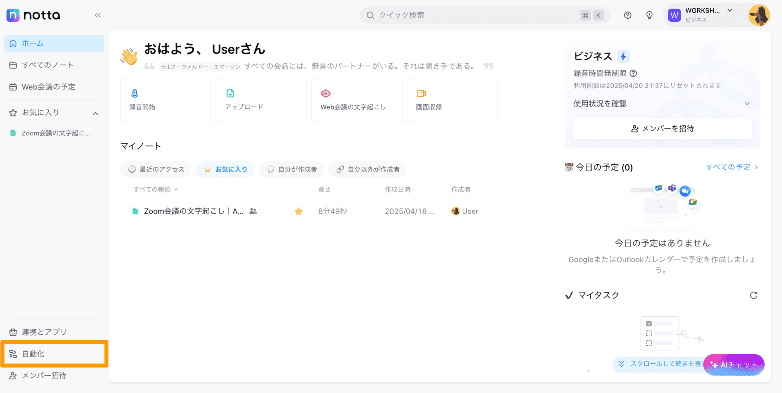Click the note file icon in the マイノート row

click(x=135, y=211)
